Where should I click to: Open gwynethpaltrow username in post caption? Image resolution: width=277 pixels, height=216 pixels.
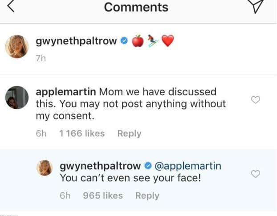coord(76,41)
